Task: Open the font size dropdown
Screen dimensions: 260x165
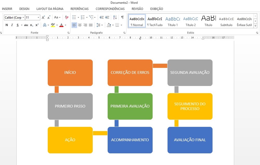Action: pyautogui.click(x=38, y=18)
